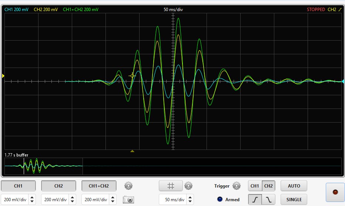345x206 pixels.
Task: Click the '1.77 s buffer' label
Action: (17, 155)
